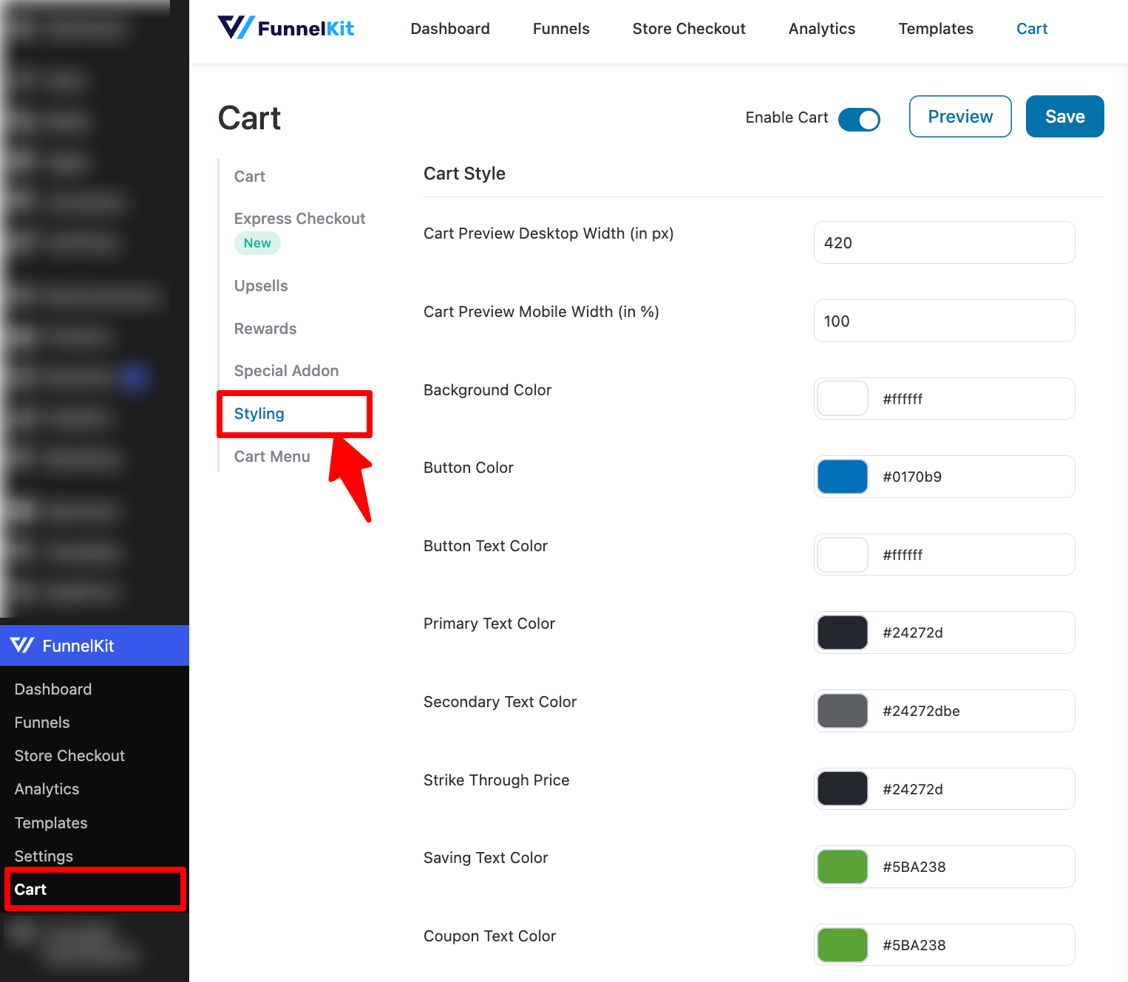Open Settings in the FunnelKit sidebar submenu

44,856
